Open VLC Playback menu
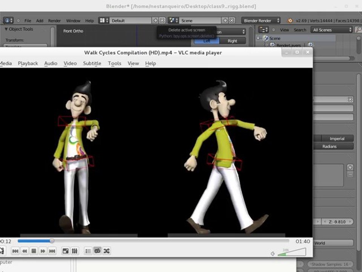Viewport: 362px width, 272px height. (x=28, y=63)
